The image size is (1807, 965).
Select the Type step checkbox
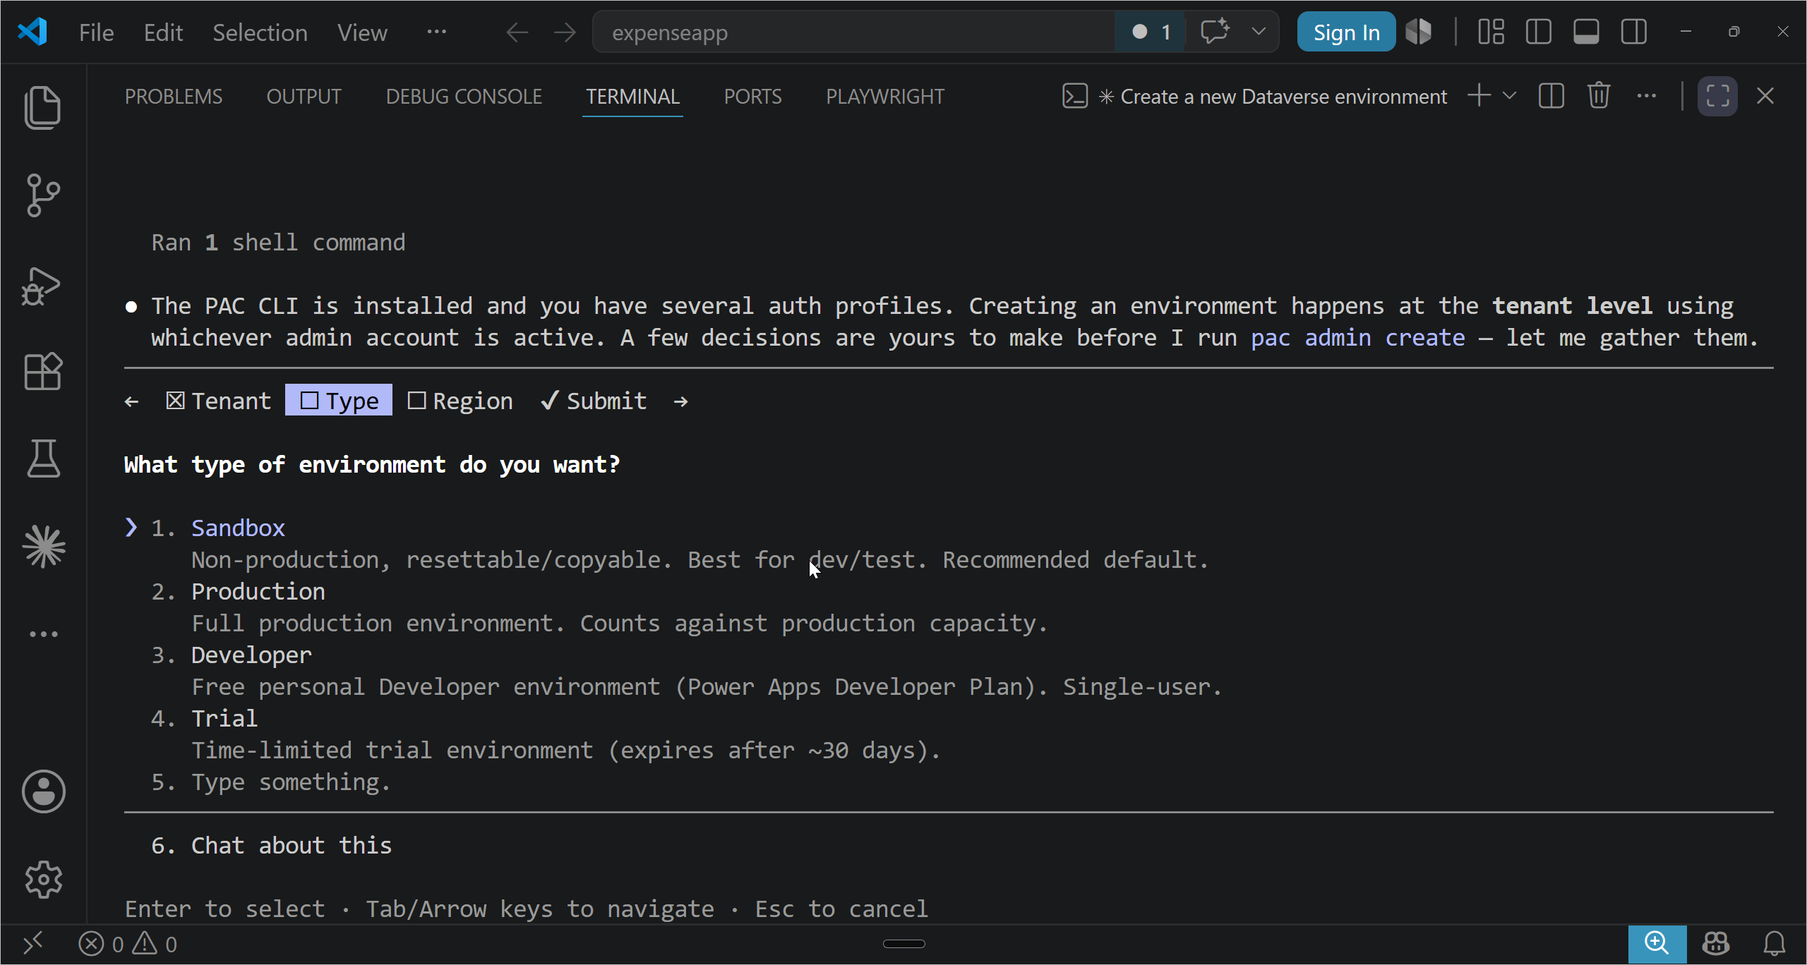coord(339,400)
